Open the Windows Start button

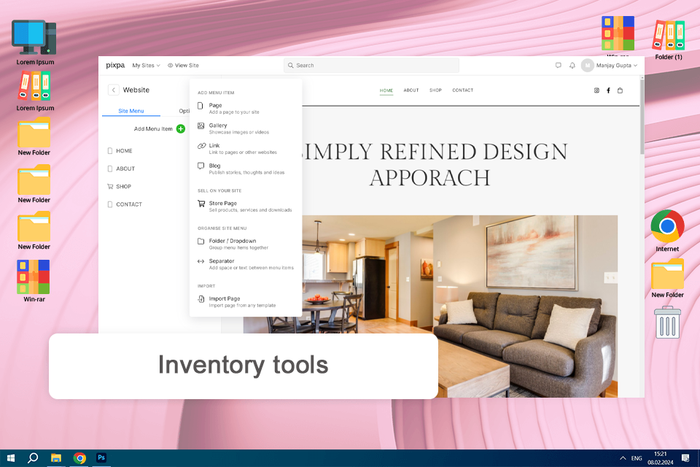point(11,458)
